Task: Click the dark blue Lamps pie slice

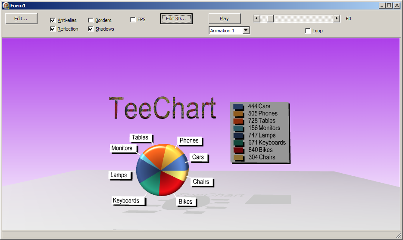Action: 146,170
